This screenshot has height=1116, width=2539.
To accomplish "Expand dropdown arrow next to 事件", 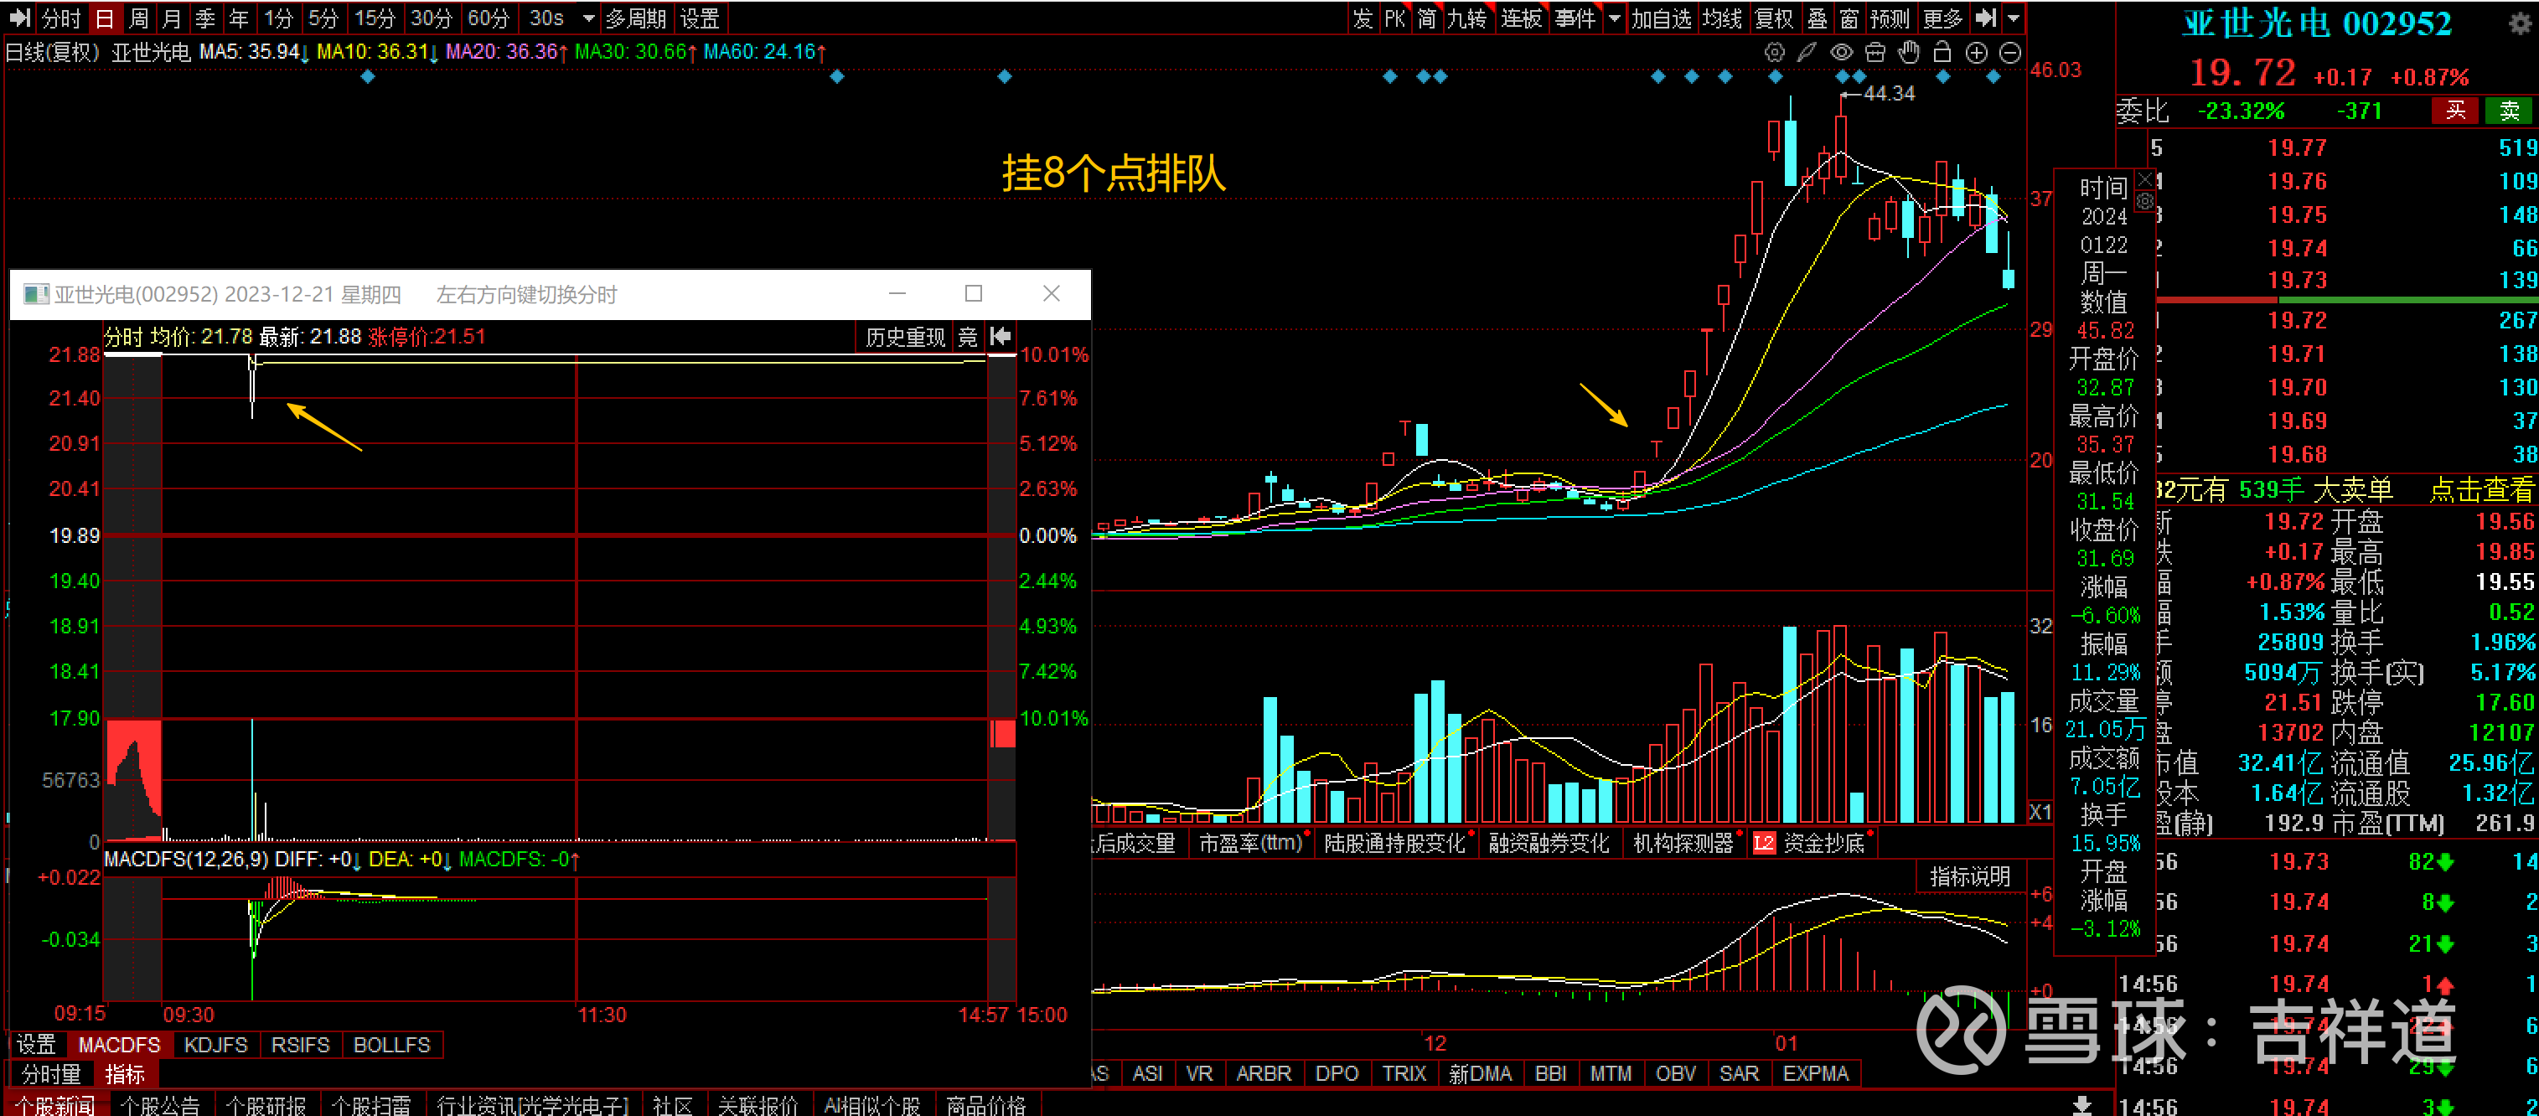I will (x=1614, y=18).
